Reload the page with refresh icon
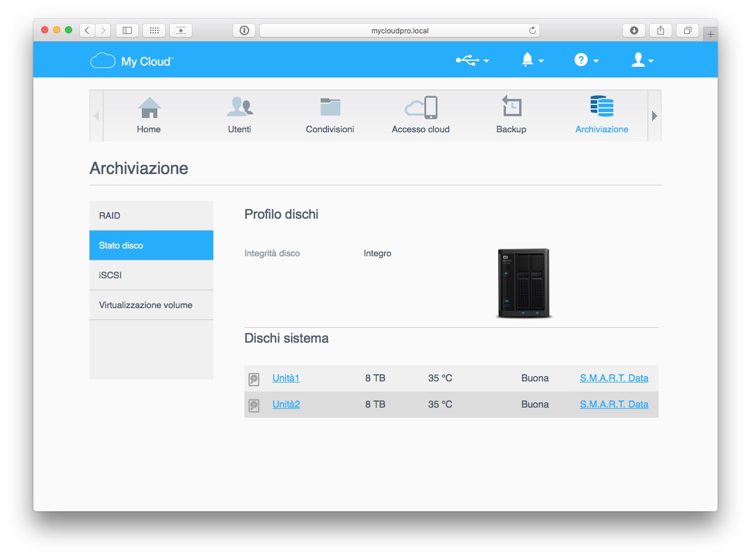The width and height of the screenshot is (751, 559). tap(532, 30)
